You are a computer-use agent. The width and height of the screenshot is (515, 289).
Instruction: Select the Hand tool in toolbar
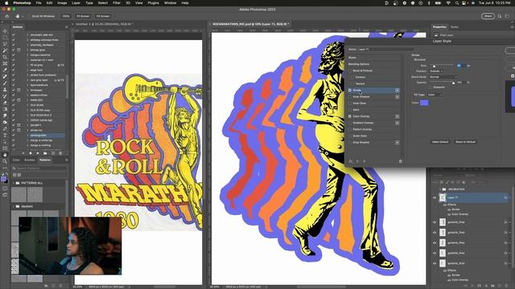click(5, 155)
